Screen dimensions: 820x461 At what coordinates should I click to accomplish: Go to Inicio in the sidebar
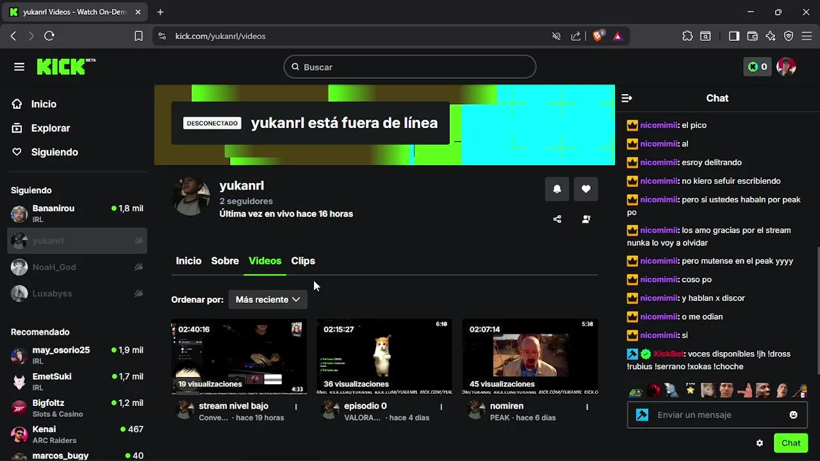(44, 104)
